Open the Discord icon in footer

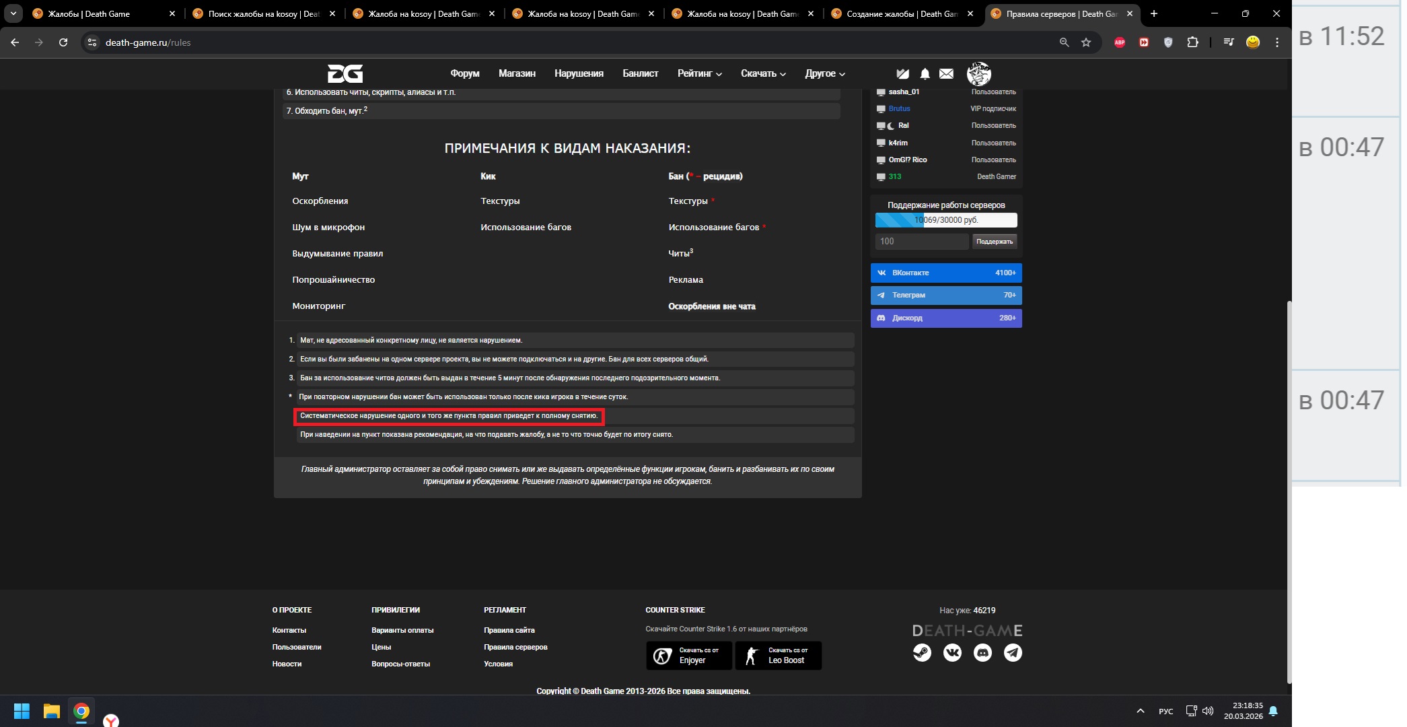coord(982,652)
